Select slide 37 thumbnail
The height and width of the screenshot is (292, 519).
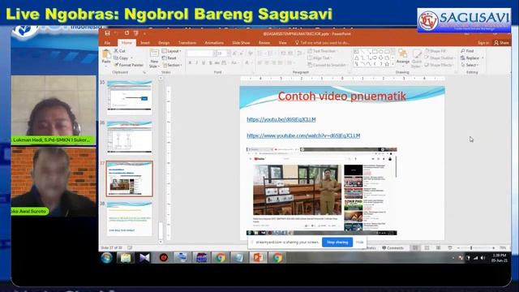(130, 178)
